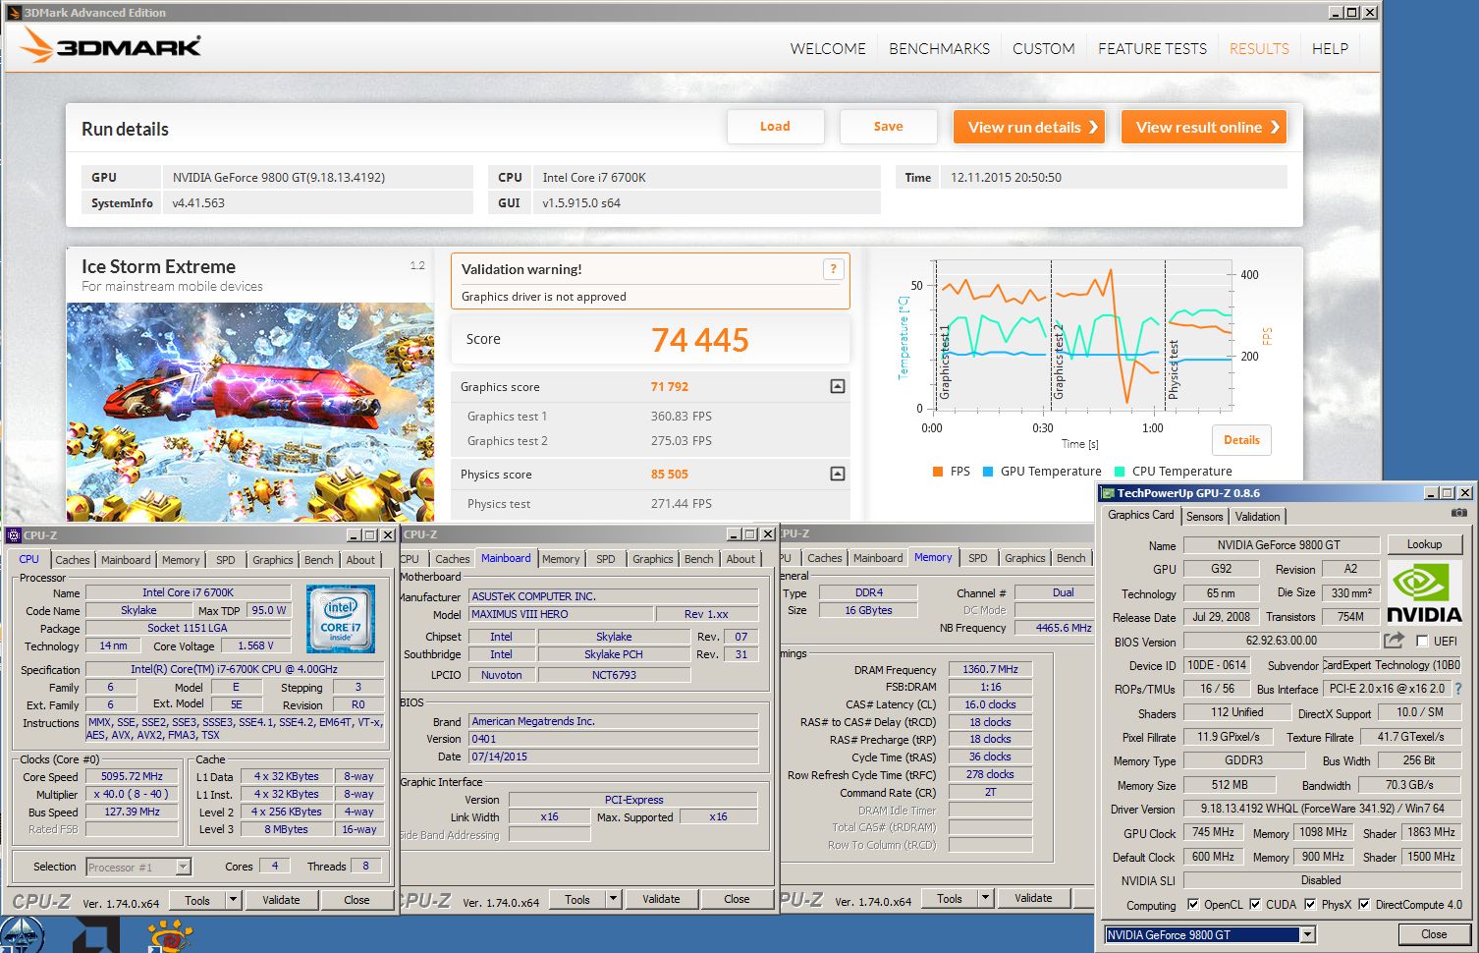Image resolution: width=1479 pixels, height=953 pixels.
Task: Click the Core Speed value 5095.72 MHz
Action: [x=133, y=776]
